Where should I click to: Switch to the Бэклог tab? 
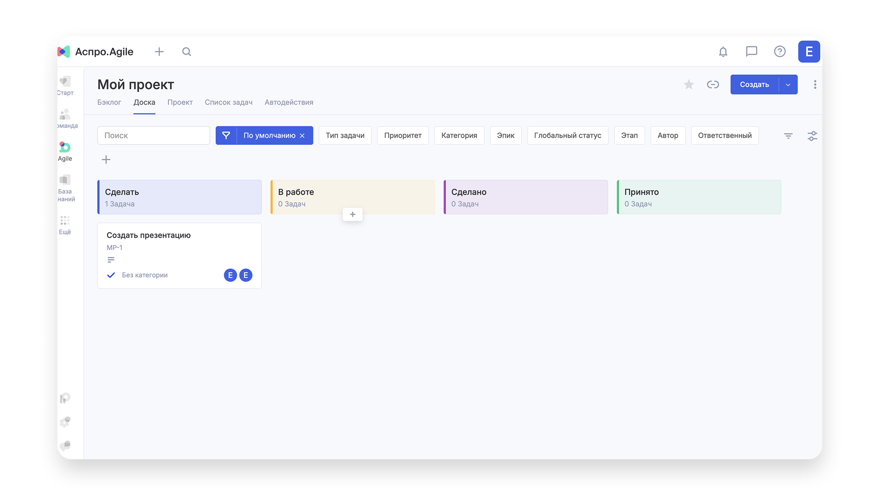click(x=109, y=102)
